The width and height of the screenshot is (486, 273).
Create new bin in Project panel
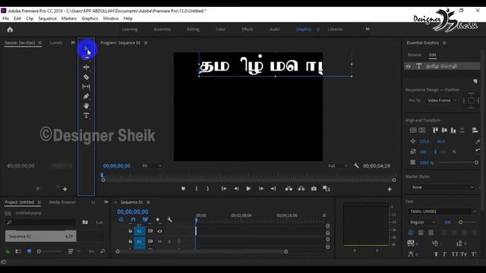click(x=85, y=222)
